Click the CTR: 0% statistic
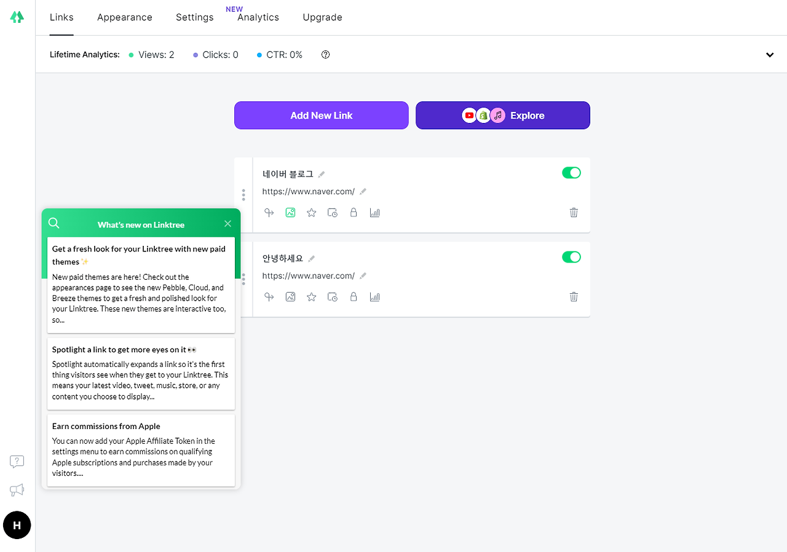Viewport: 787px width, 552px height. pyautogui.click(x=280, y=55)
